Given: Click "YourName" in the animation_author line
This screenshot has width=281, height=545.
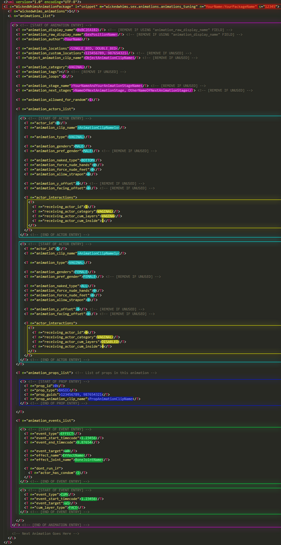Looking at the screenshot, I should pyautogui.click(x=73, y=39).
